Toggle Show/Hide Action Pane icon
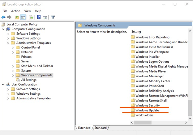 tap(45, 17)
